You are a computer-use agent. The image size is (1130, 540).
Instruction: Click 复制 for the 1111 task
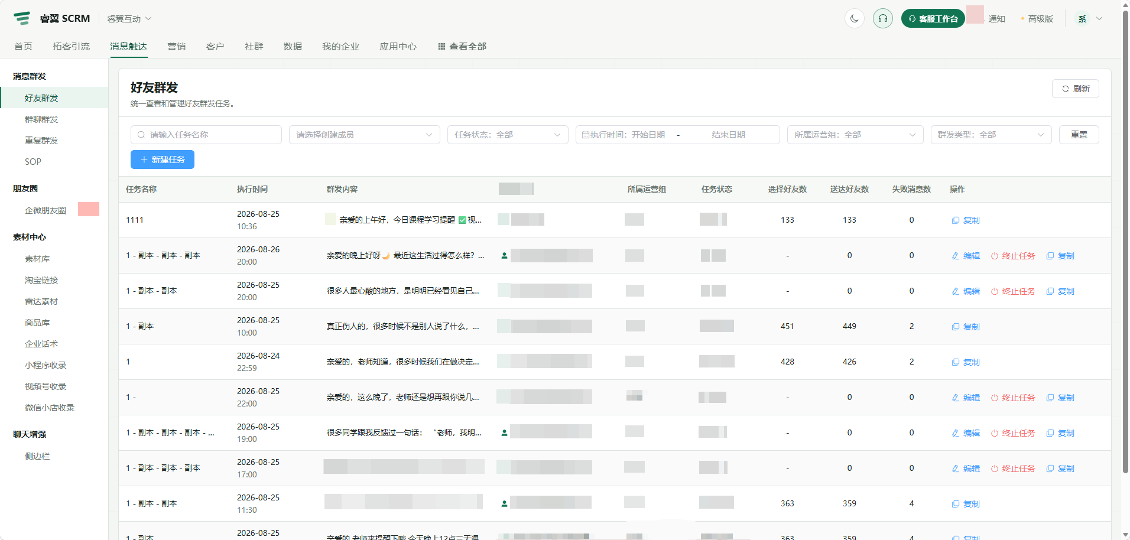[966, 220]
